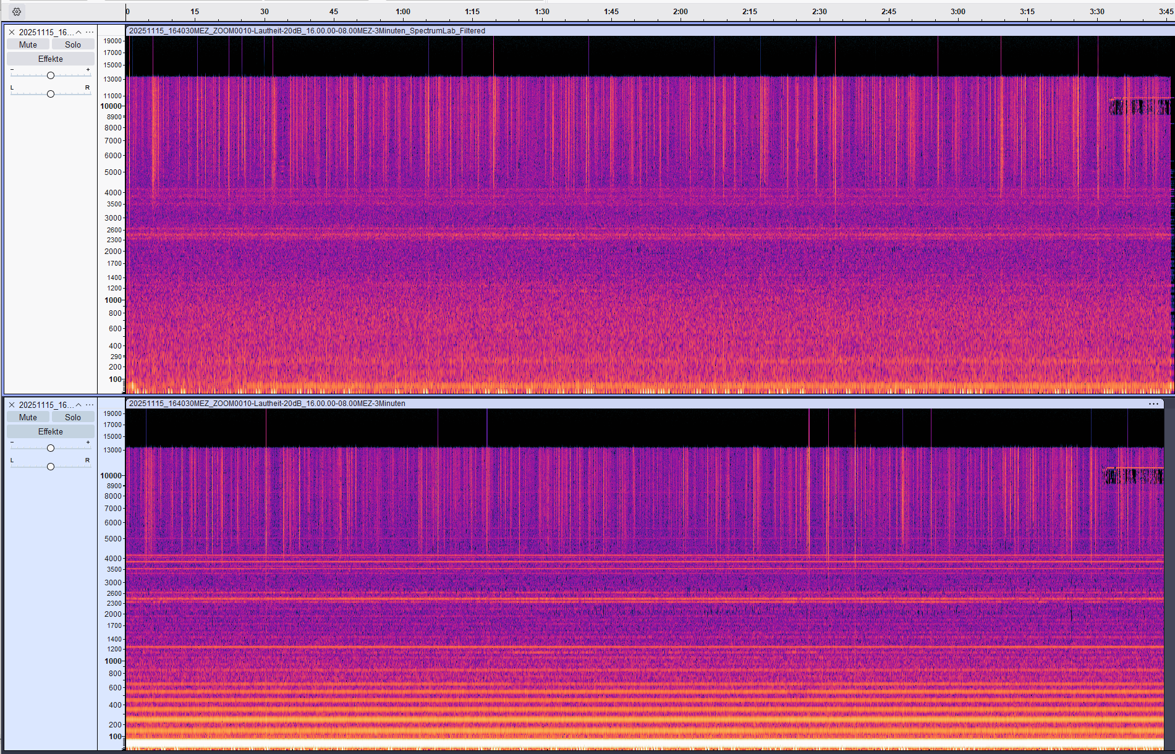Image resolution: width=1175 pixels, height=754 pixels.
Task: Open Effekte for the bottom track
Action: click(51, 431)
